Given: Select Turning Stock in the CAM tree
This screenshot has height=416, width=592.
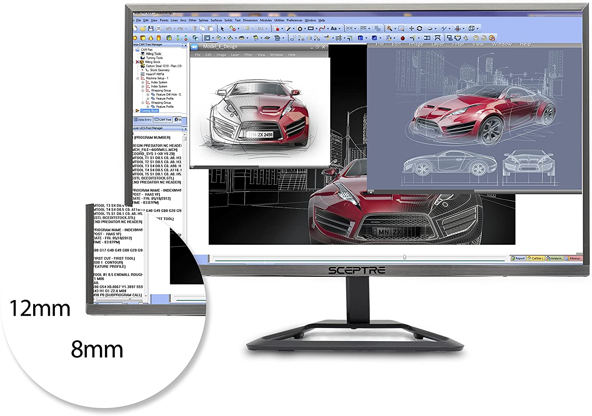Looking at the screenshot, I should tap(149, 111).
